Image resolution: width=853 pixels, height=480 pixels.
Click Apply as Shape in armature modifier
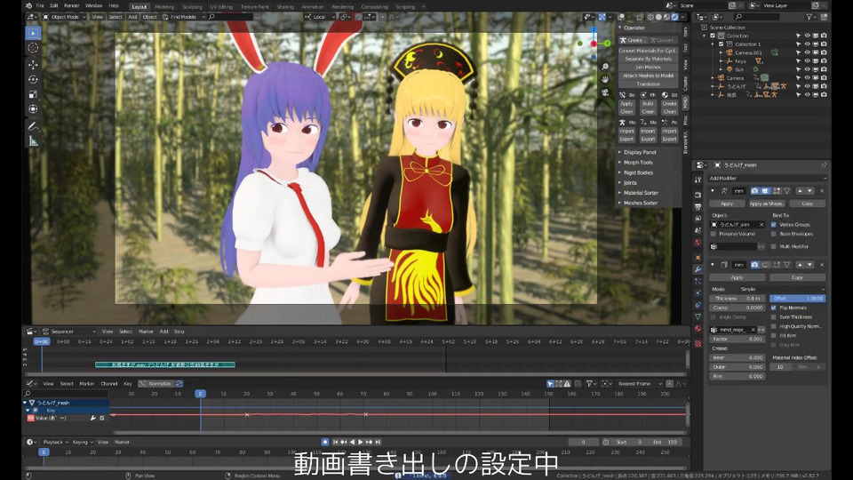[766, 204]
